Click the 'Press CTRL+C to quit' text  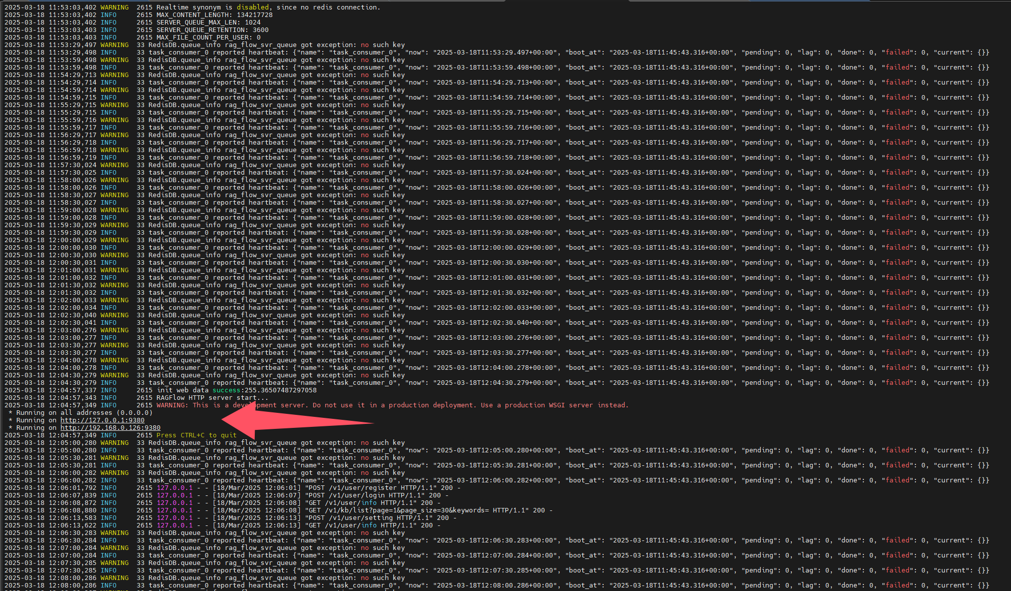click(196, 435)
